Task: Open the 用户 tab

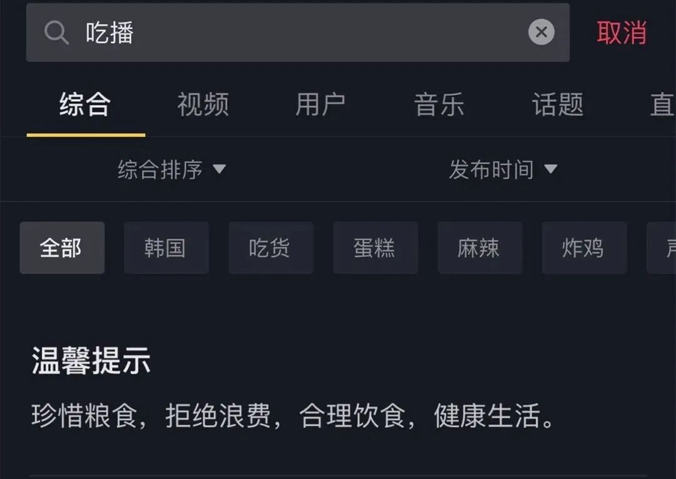Action: point(320,104)
